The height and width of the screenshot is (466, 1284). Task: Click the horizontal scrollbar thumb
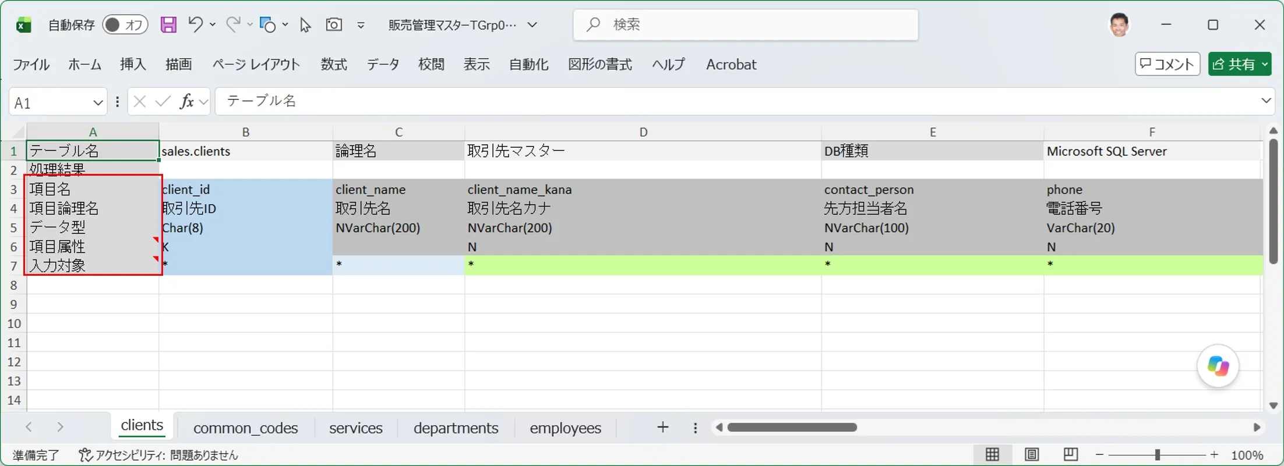(792, 428)
